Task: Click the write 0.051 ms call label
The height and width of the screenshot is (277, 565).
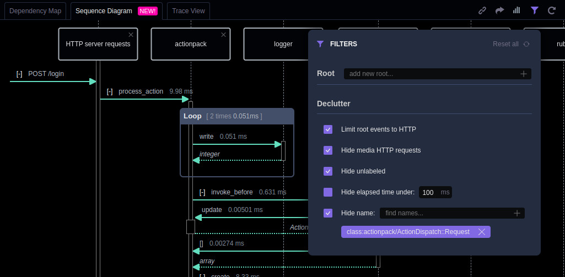Action: point(223,137)
